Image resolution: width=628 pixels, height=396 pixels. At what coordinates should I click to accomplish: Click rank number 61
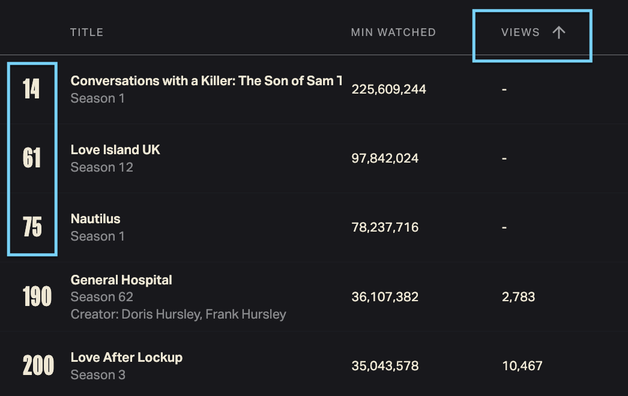point(32,158)
